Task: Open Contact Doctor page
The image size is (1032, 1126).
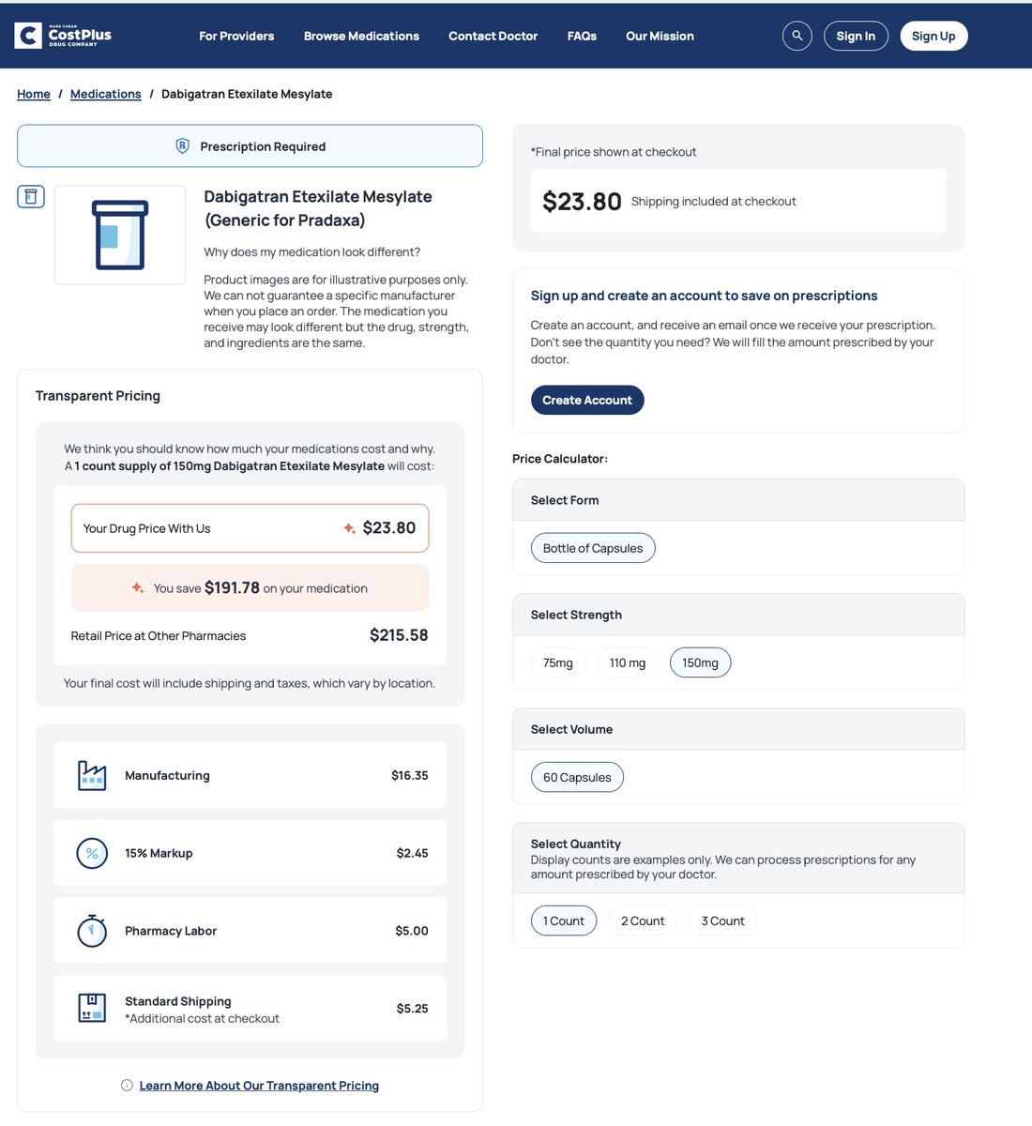Action: pyautogui.click(x=493, y=36)
